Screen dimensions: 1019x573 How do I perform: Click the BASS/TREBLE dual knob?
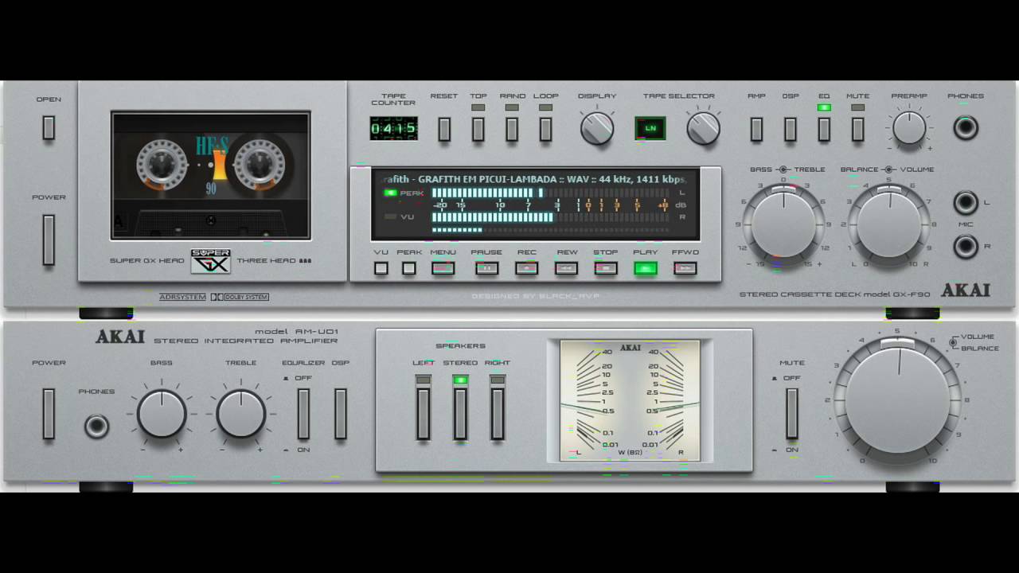coord(783,224)
